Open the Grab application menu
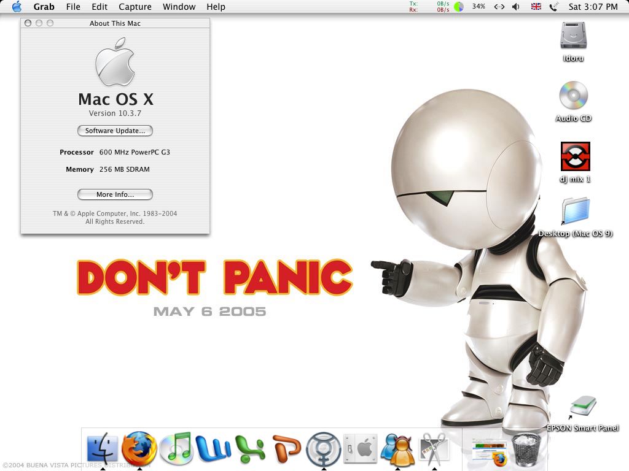629x471 pixels. (44, 7)
